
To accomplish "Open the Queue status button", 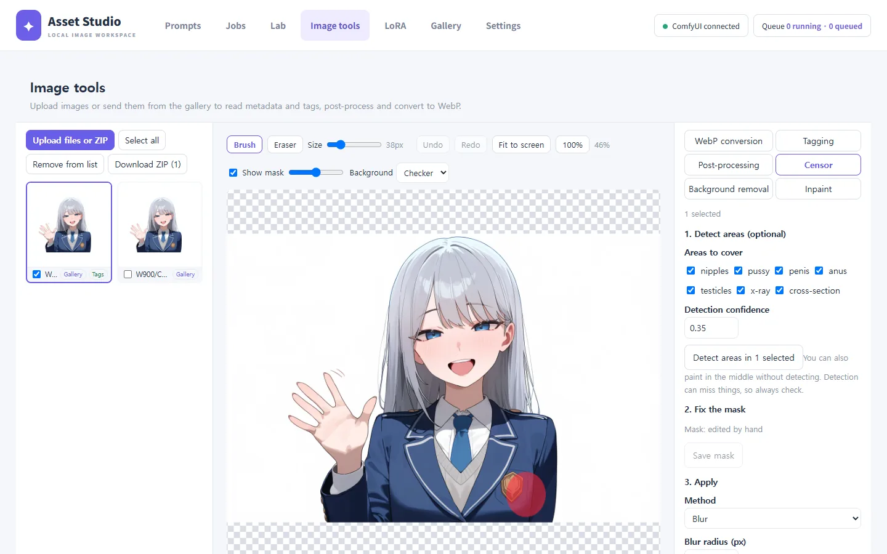I will pyautogui.click(x=812, y=26).
